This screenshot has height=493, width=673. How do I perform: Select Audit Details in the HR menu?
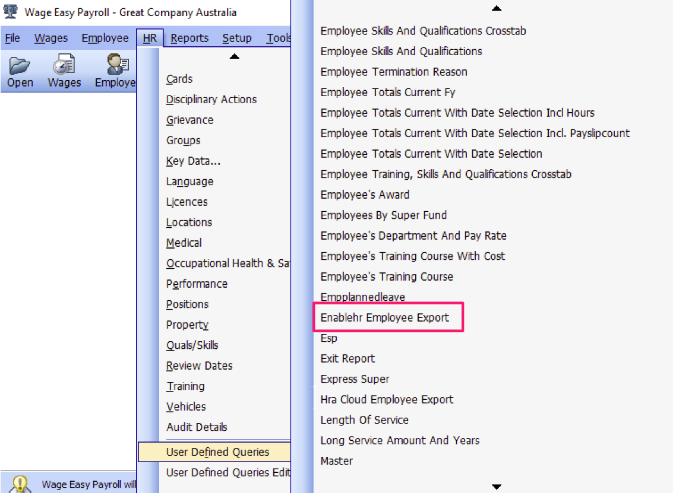197,427
